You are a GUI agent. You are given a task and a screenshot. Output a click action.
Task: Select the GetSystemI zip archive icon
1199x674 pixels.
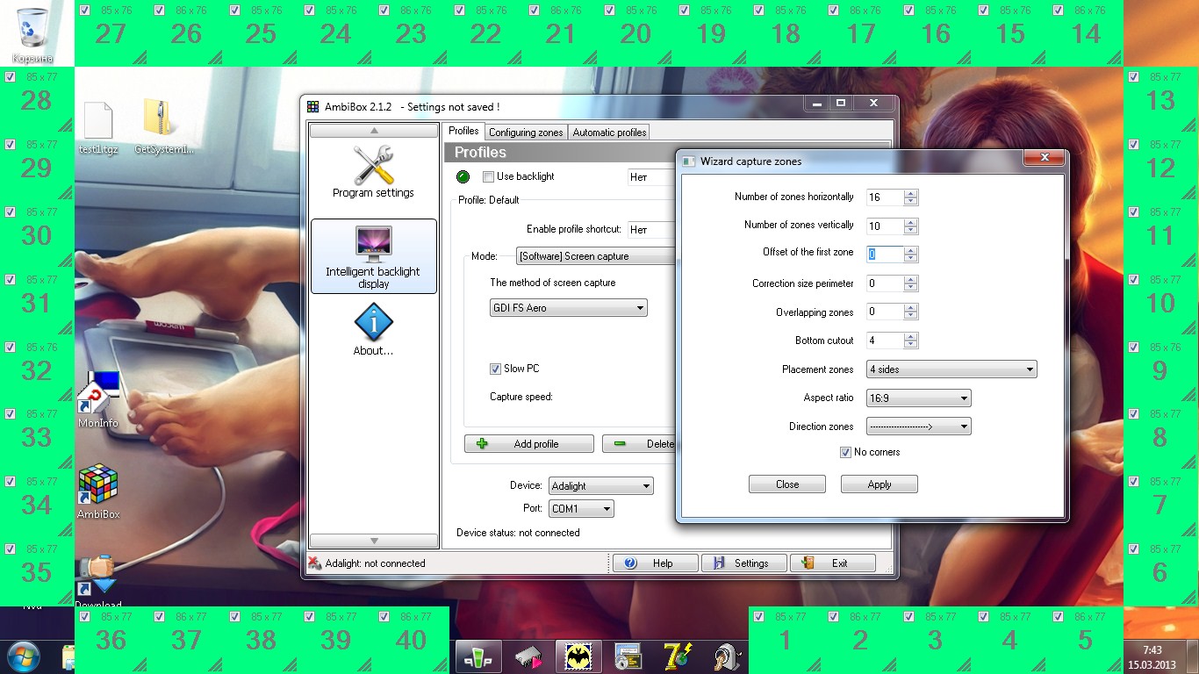tap(164, 127)
